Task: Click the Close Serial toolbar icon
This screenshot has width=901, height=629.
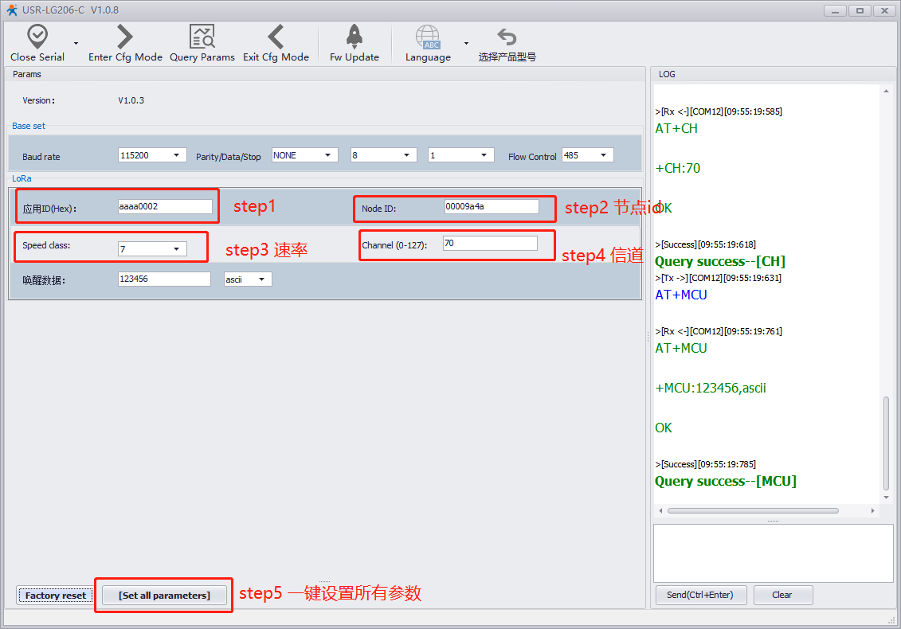Action: 37,37
